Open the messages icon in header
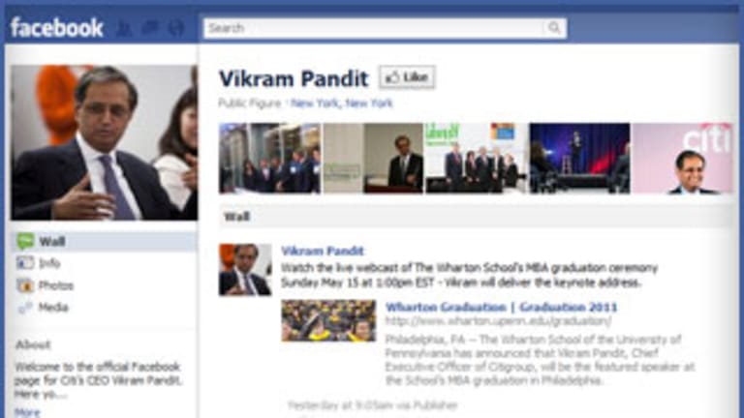The image size is (744, 418). point(150,28)
